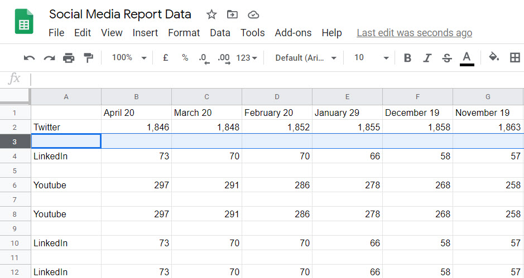Open the Format menu
This screenshot has width=524, height=278.
[184, 33]
